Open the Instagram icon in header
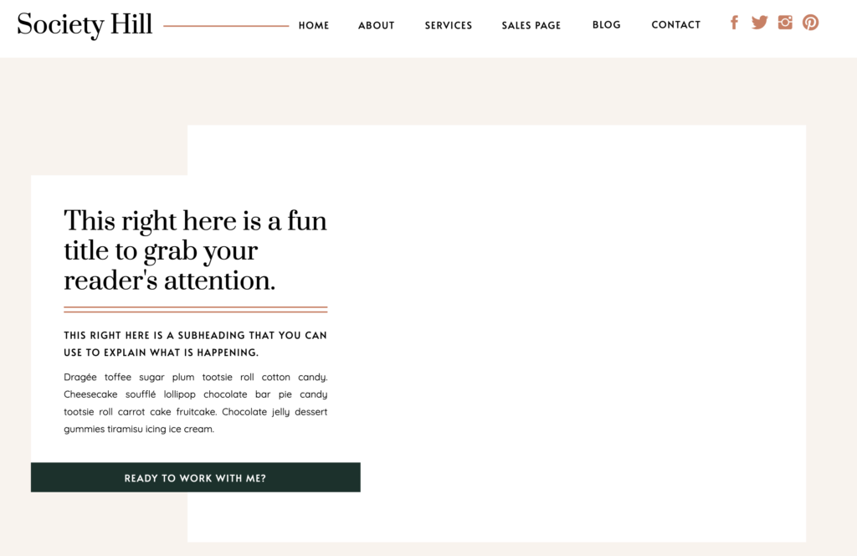This screenshot has height=556, width=857. coord(785,23)
